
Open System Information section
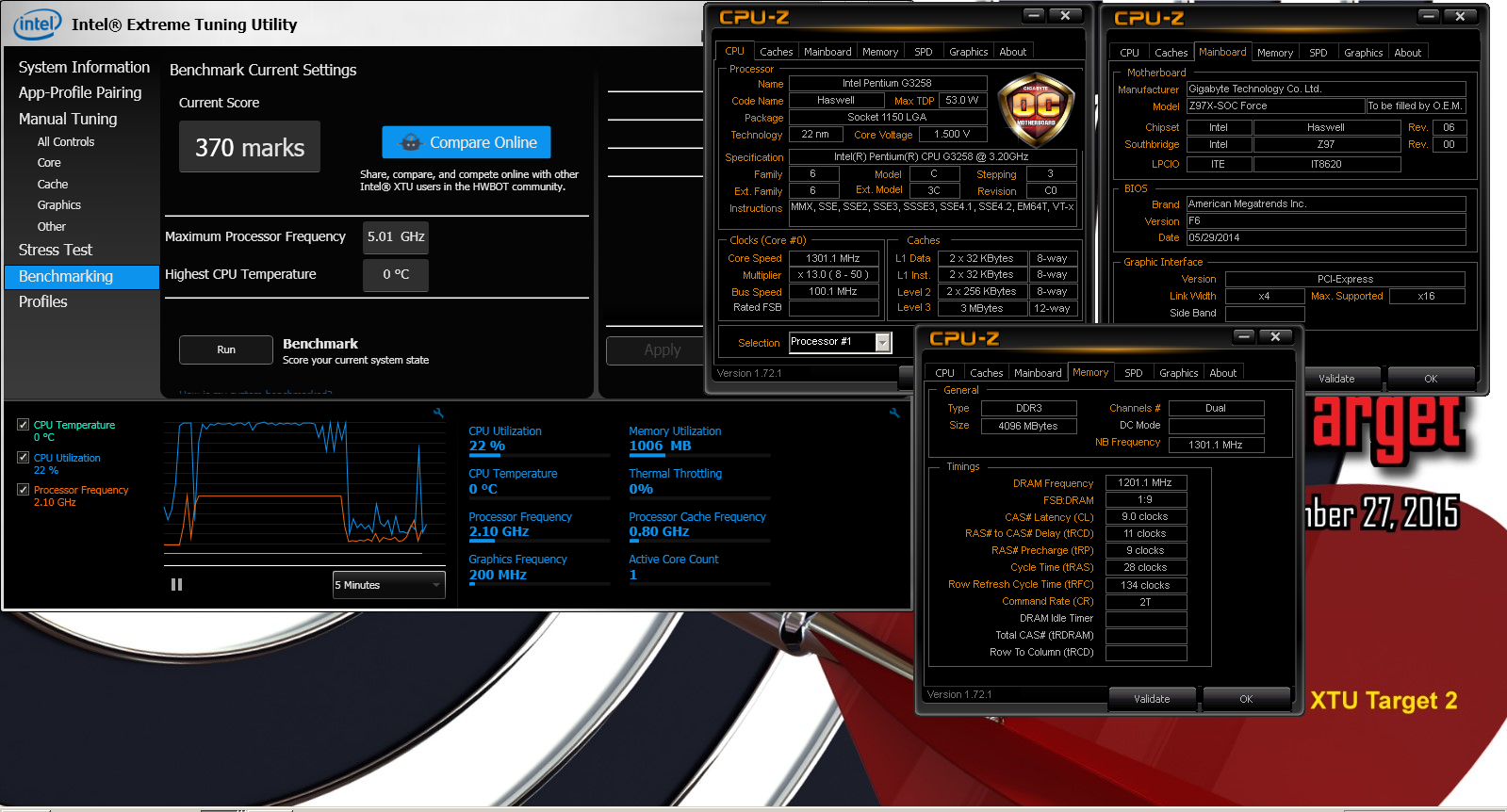pos(84,67)
